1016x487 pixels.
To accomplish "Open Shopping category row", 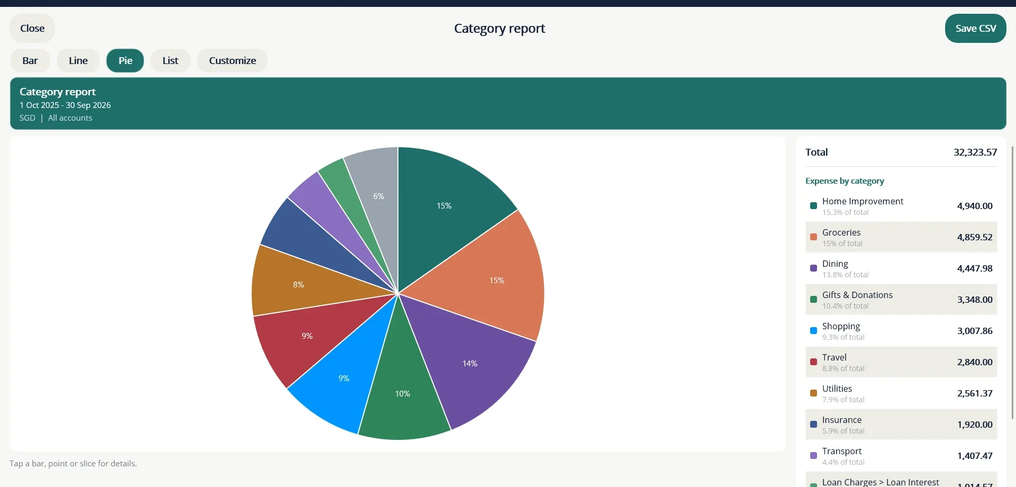I will point(901,331).
